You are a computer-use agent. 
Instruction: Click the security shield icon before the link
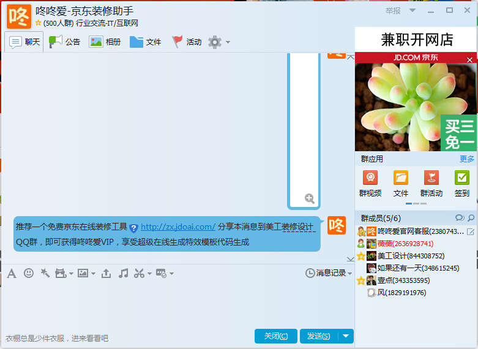133,228
